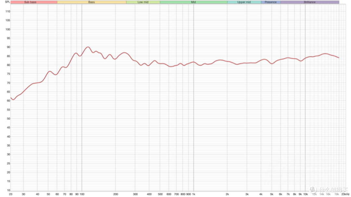Select the 15 value on SPL axis
This screenshot has height=197, width=351.
coord(8,181)
